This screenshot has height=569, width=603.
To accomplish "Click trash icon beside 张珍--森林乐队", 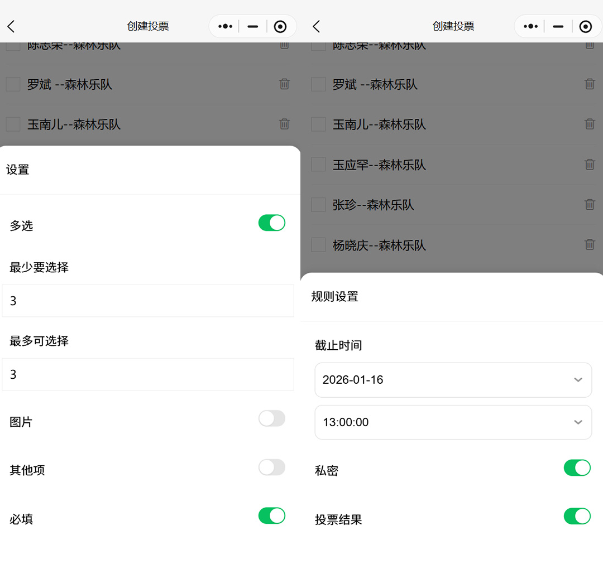I will tap(590, 205).
